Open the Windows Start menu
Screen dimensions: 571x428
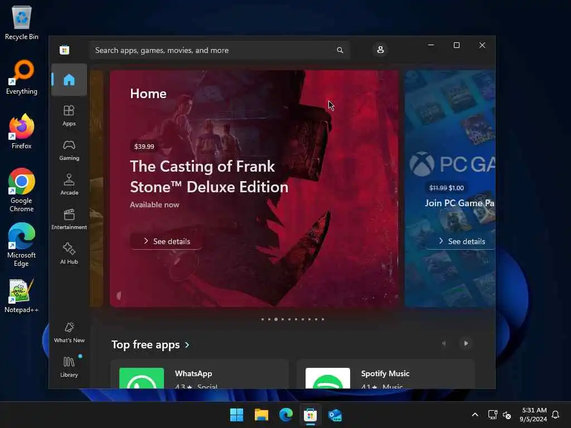236,415
